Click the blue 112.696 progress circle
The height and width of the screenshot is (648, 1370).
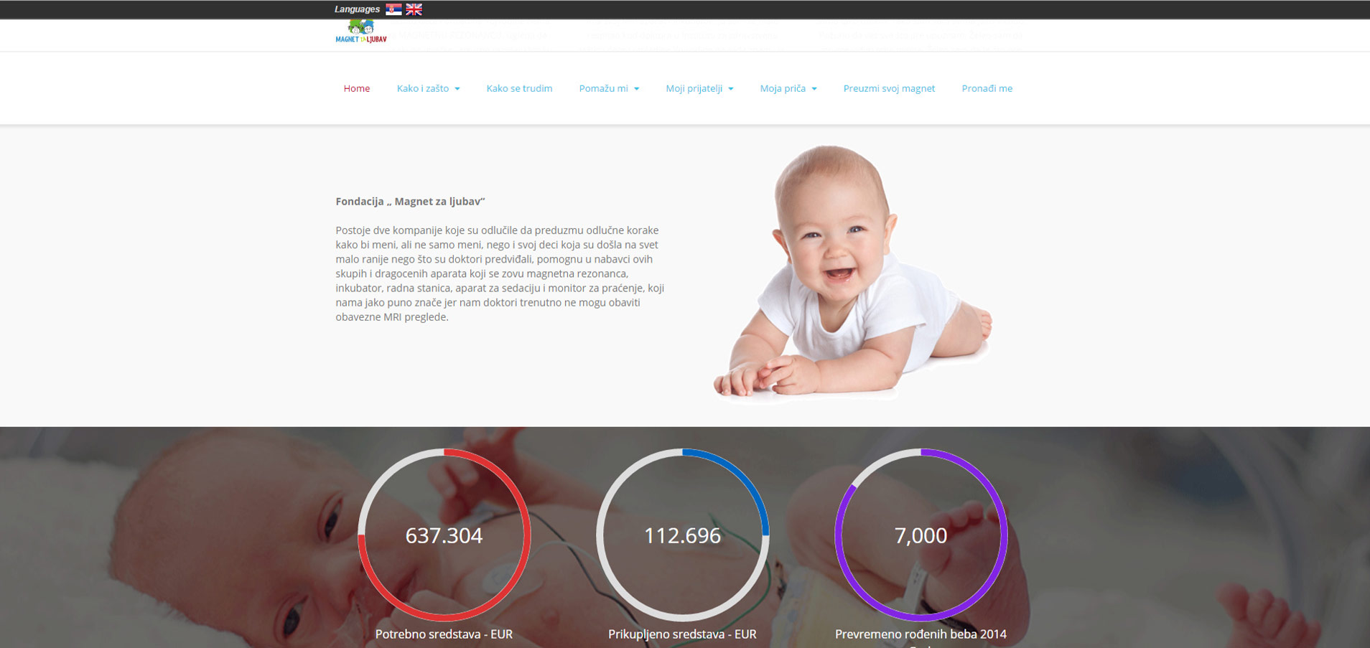(x=683, y=535)
